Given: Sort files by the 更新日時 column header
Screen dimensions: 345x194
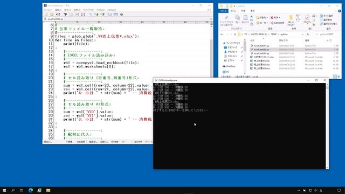Looking at the screenshot, I should click(x=284, y=40).
